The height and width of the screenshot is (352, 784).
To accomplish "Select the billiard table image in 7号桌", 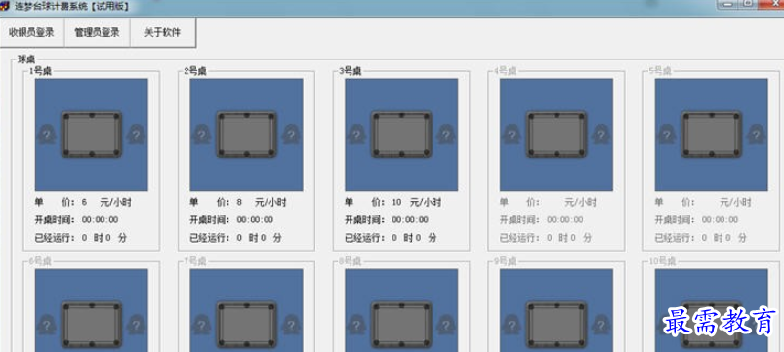I will (246, 325).
